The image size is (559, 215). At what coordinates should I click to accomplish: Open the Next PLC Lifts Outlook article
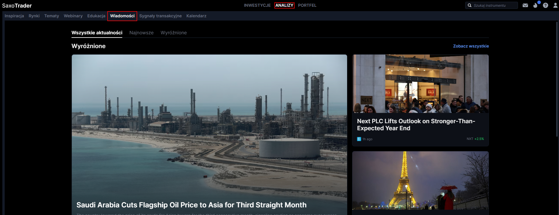coord(416,125)
